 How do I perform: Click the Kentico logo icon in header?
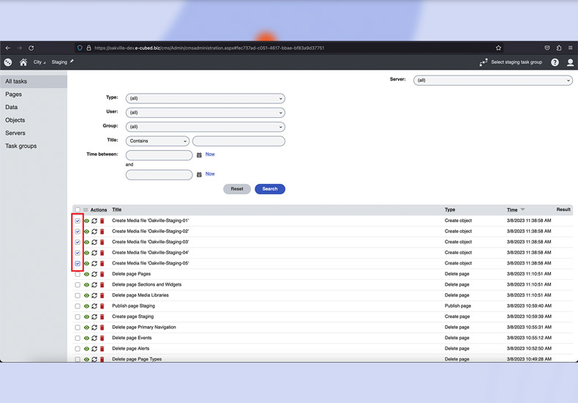pos(8,62)
